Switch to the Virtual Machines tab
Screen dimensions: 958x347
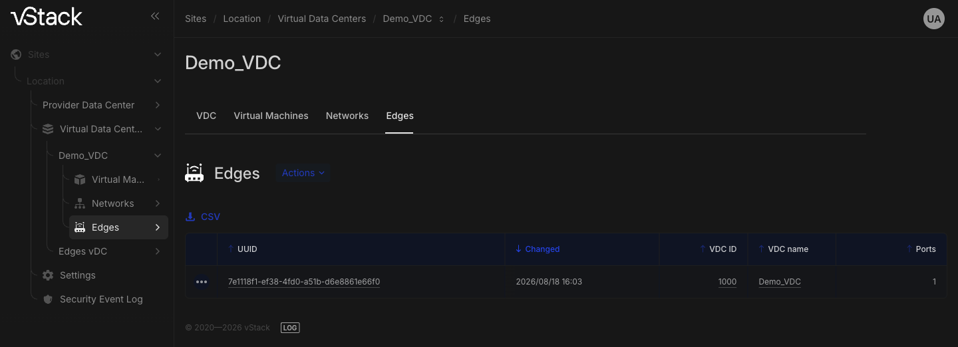coord(271,116)
